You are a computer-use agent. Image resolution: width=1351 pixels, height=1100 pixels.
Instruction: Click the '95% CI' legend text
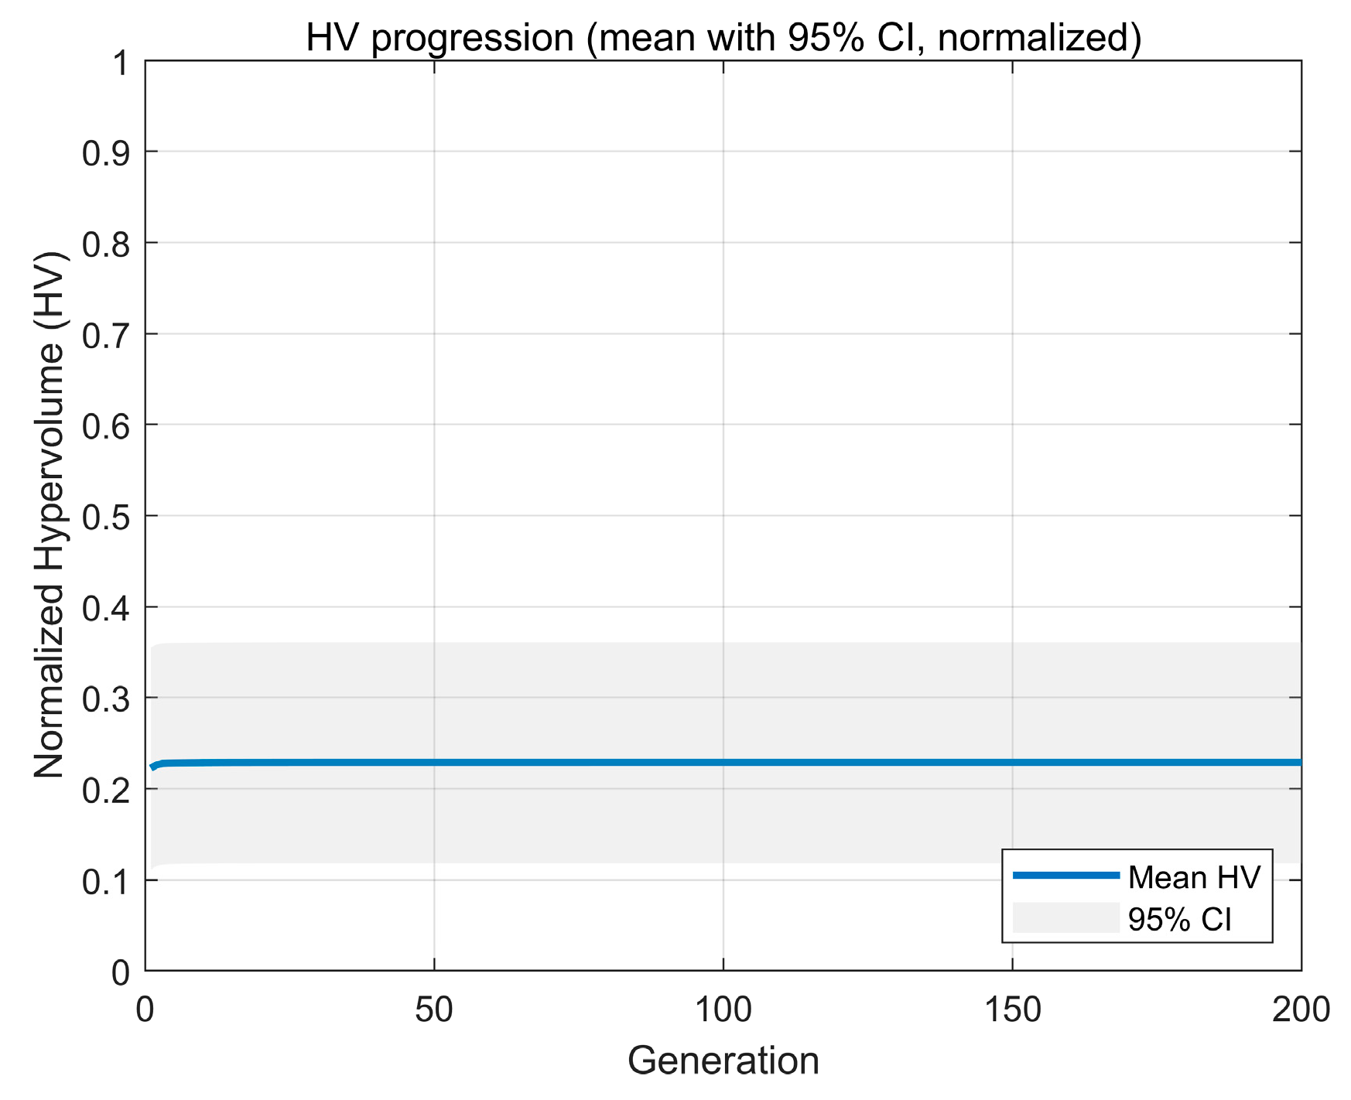[x=1179, y=920]
